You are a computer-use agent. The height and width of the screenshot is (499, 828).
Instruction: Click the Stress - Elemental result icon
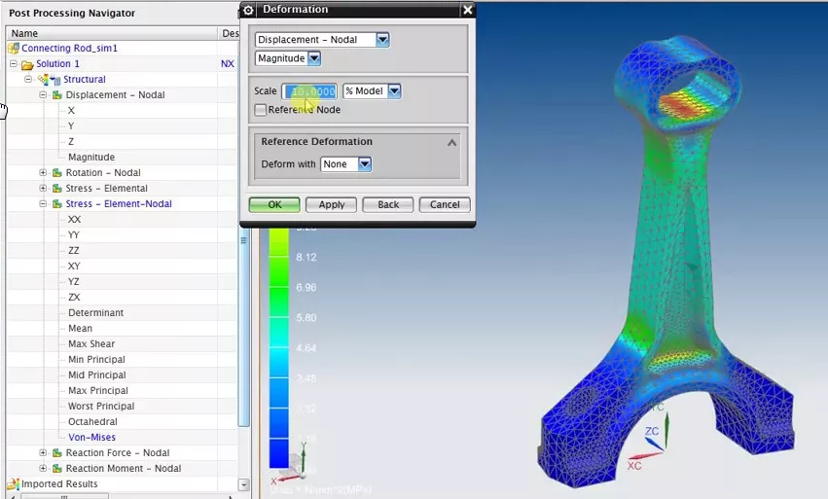pos(57,189)
